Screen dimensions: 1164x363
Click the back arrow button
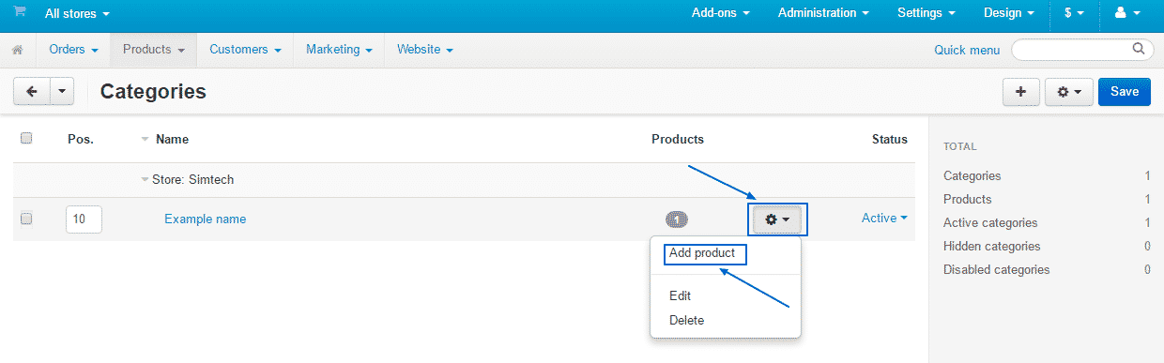(x=32, y=92)
